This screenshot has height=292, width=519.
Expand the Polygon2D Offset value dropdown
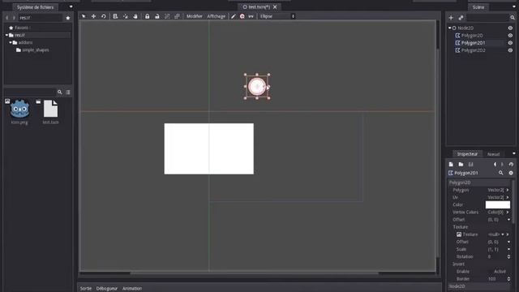click(x=508, y=220)
